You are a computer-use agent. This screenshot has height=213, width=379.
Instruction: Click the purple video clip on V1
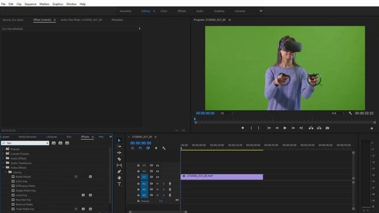[x=222, y=177]
